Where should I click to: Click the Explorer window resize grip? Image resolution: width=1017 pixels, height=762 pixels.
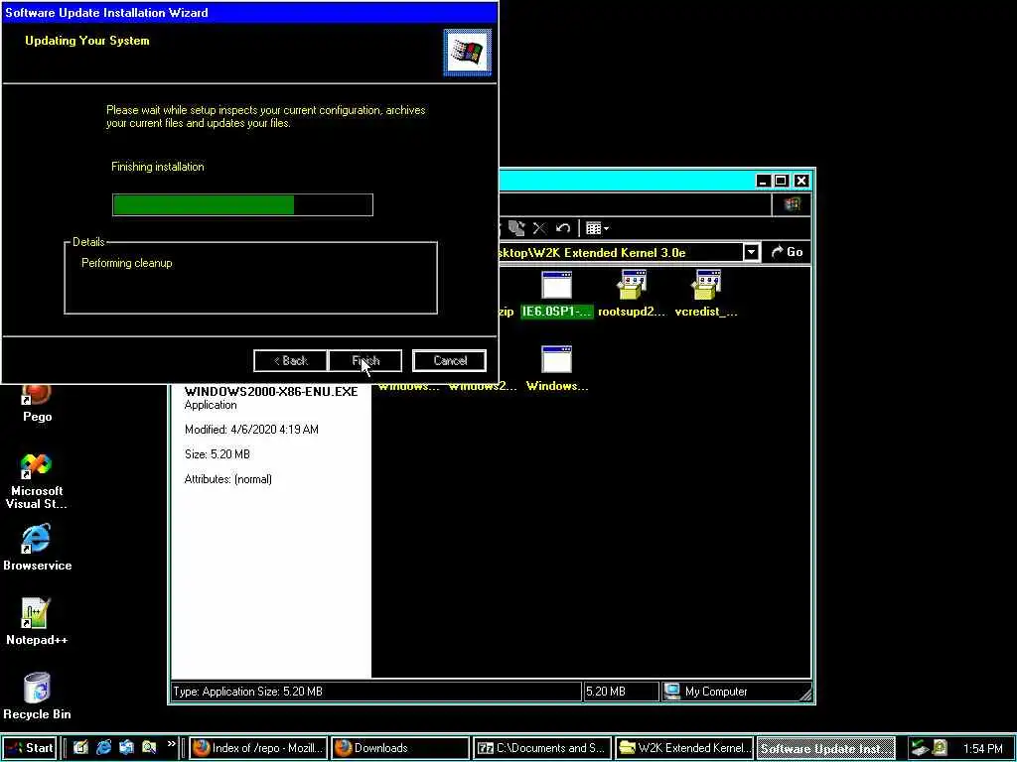tap(805, 695)
